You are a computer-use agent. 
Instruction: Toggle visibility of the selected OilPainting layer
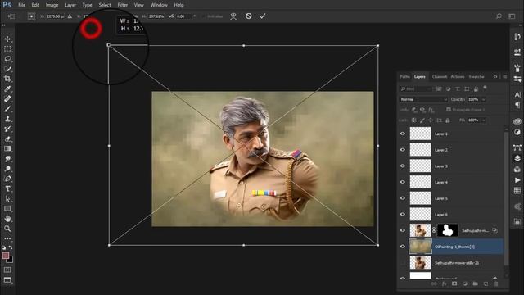403,247
